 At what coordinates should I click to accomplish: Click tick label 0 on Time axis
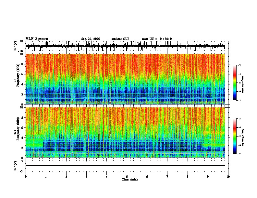click(26, 177)
